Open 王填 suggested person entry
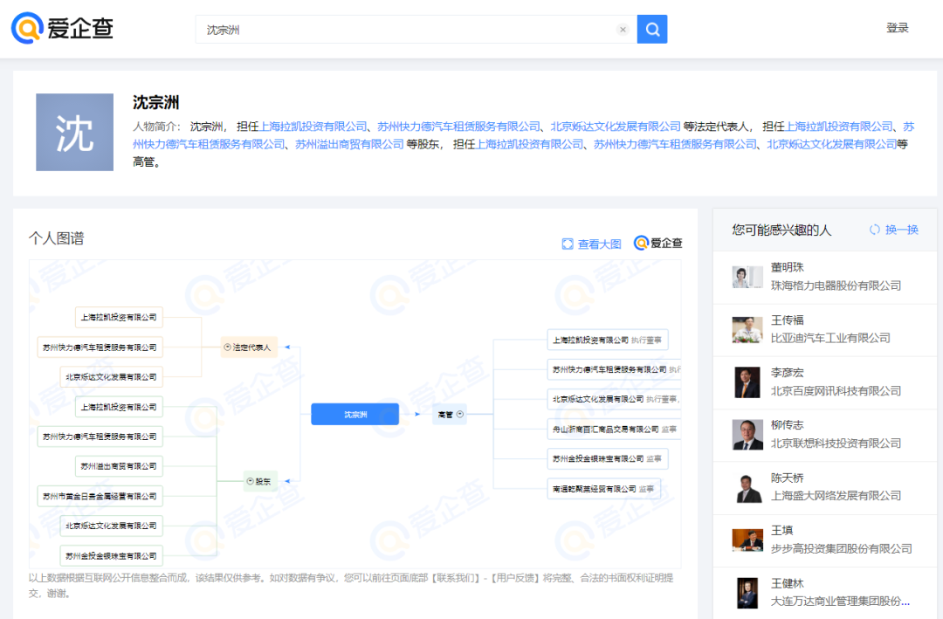This screenshot has height=619, width=943. (824, 540)
